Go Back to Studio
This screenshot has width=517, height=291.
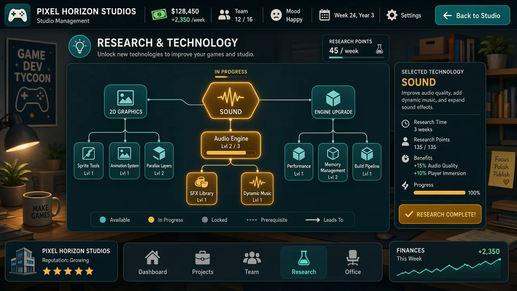(473, 15)
